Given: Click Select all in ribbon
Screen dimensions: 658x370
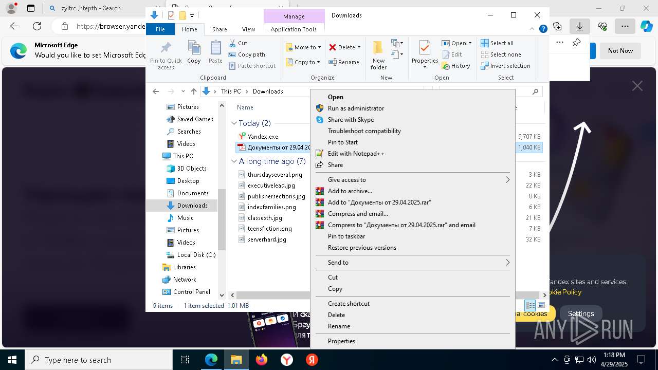Looking at the screenshot, I should coord(497,43).
